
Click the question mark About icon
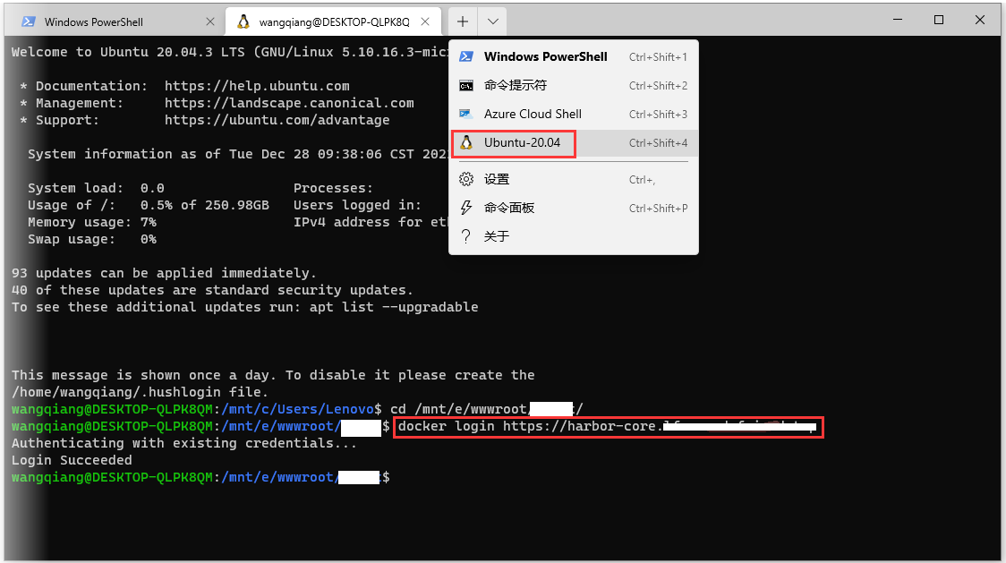[466, 236]
